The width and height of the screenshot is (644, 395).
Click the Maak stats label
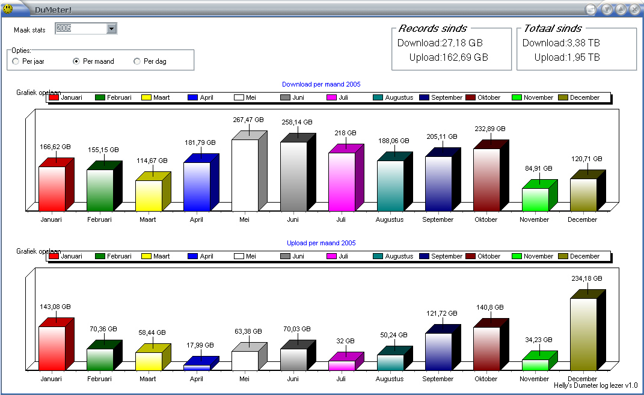click(29, 30)
